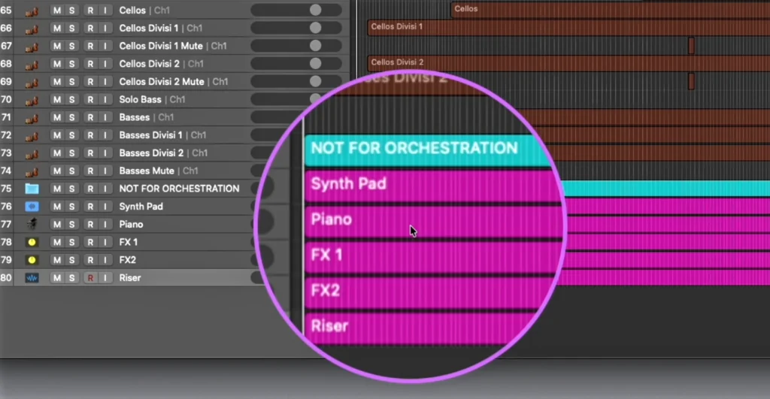
Task: Solo the Cellos Divisi 2 Mute track
Action: coord(71,81)
